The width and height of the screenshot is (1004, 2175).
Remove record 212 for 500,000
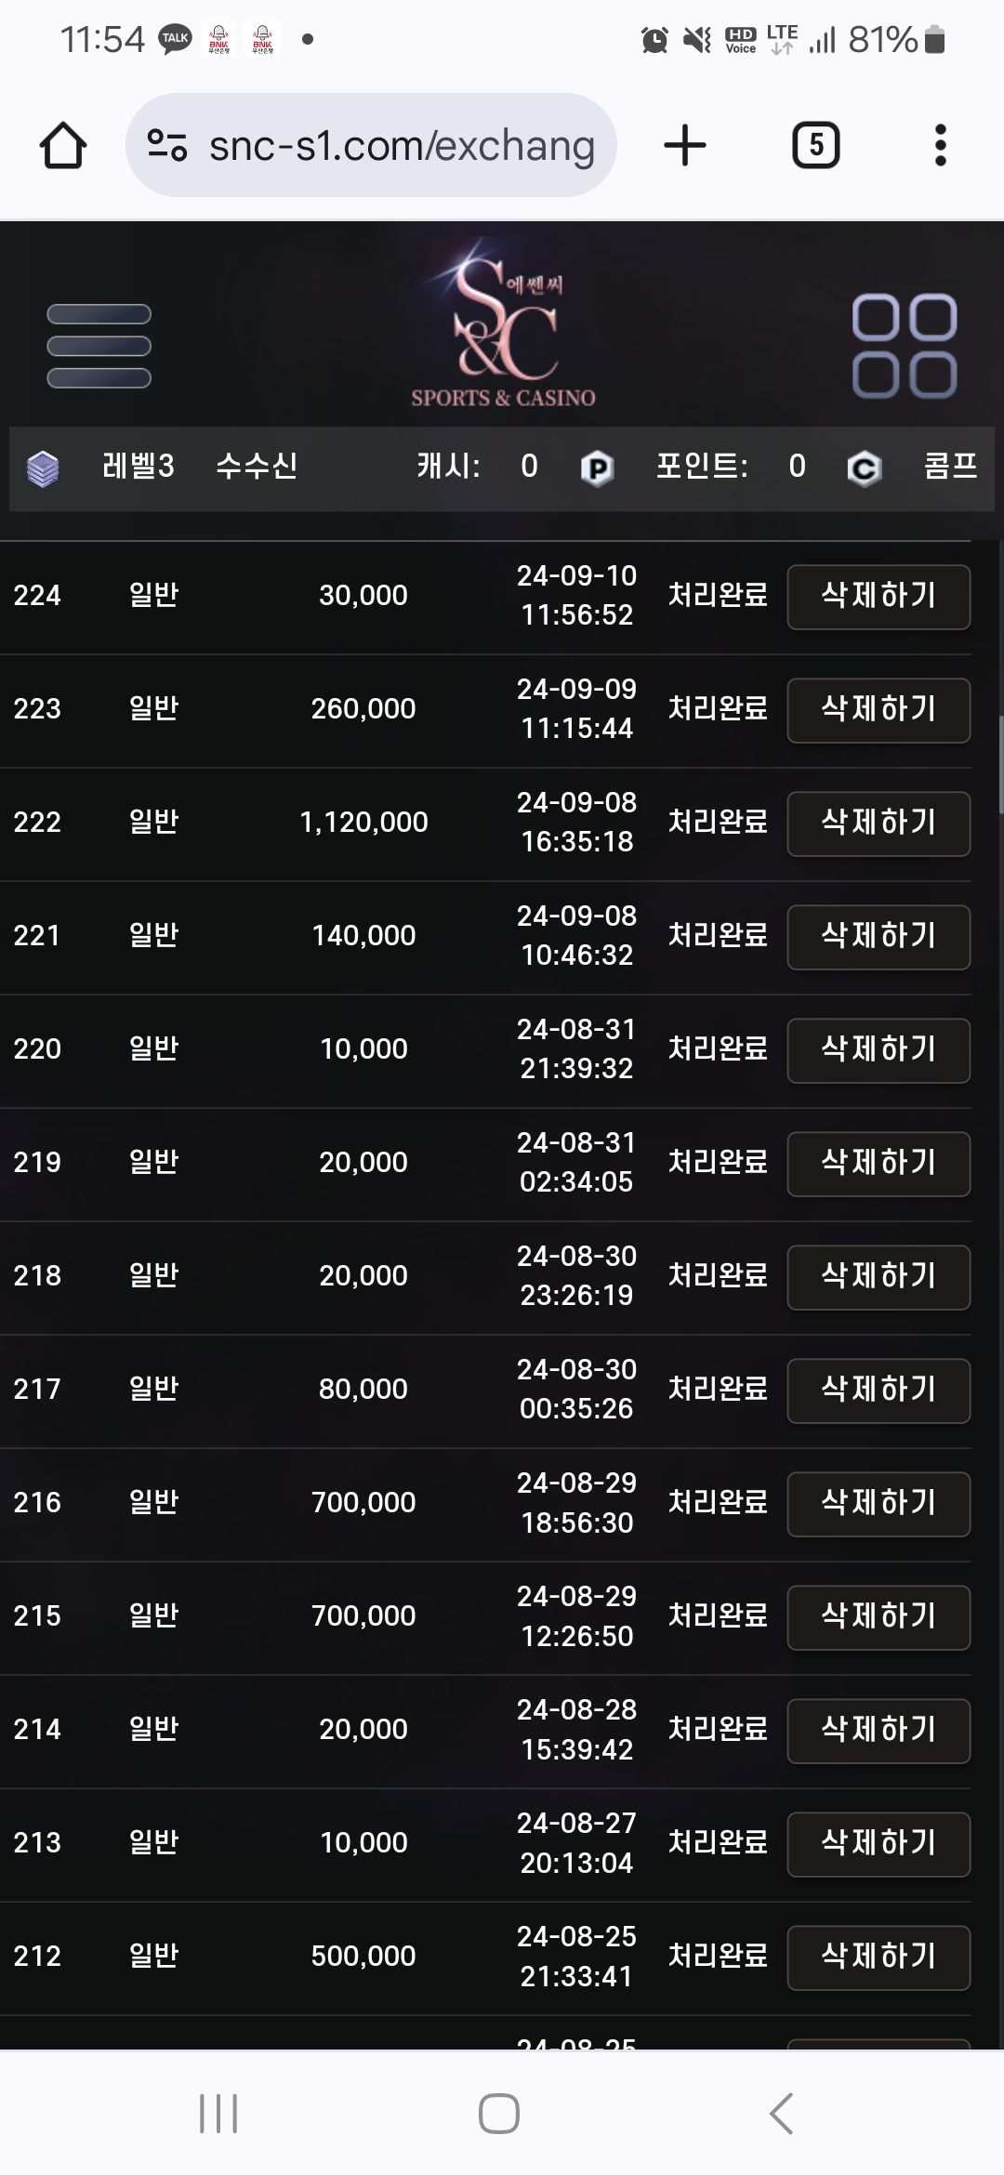[x=878, y=1957]
